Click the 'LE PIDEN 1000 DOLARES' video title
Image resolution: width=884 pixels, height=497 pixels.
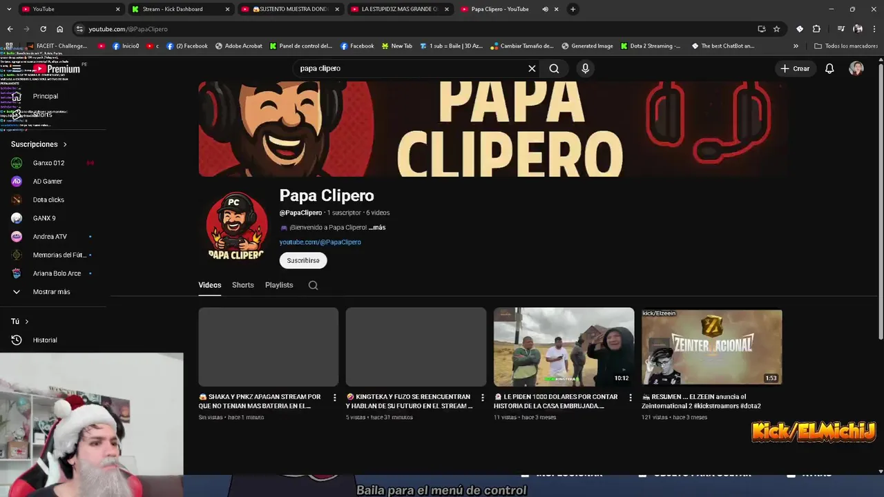pos(555,401)
